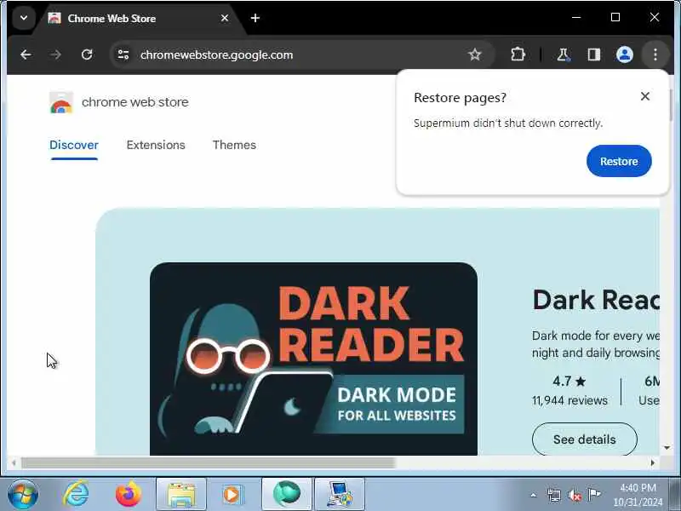Switch to the Extensions tab
Image resolution: width=681 pixels, height=511 pixels.
coord(156,145)
